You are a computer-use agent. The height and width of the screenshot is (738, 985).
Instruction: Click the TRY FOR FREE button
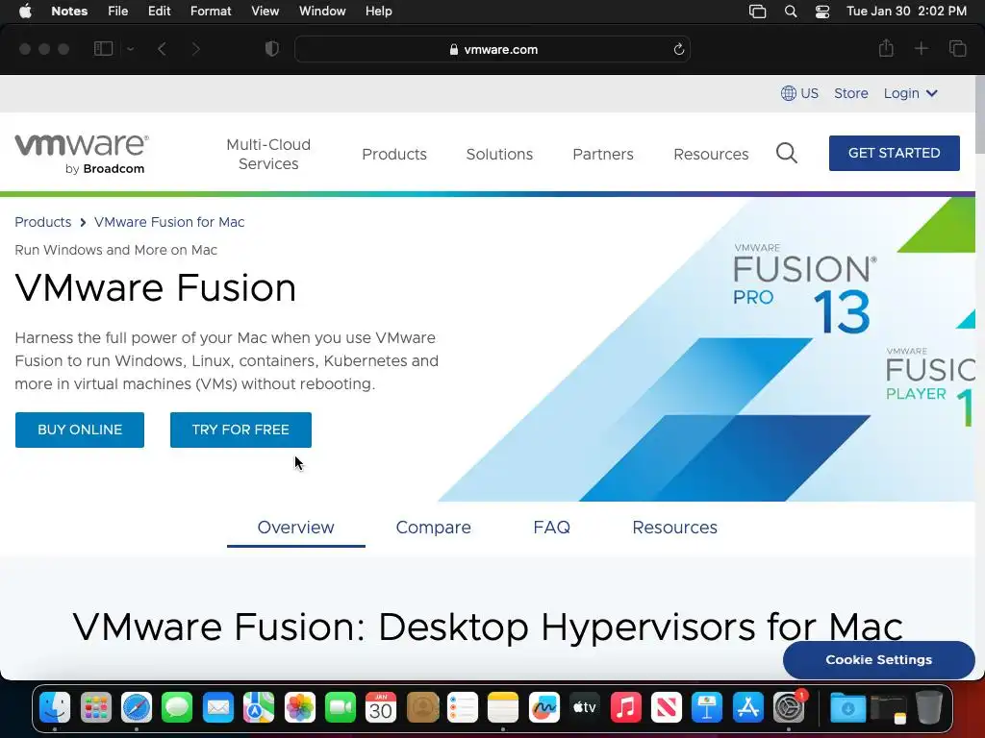(x=240, y=430)
